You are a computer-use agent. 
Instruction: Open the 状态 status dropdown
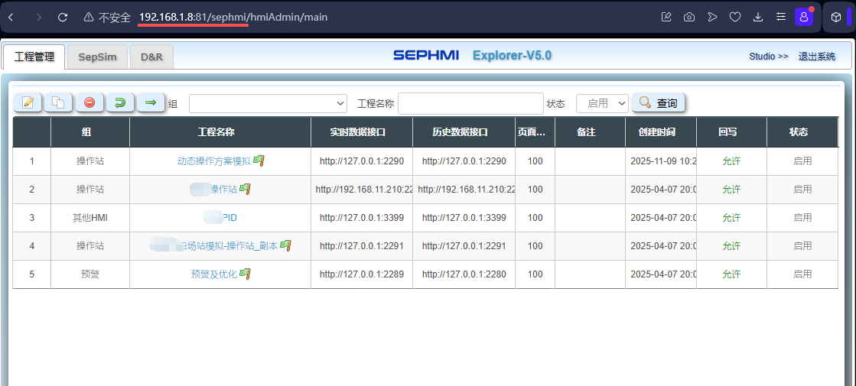point(601,103)
